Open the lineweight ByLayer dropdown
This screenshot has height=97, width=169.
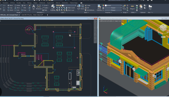click(113, 8)
